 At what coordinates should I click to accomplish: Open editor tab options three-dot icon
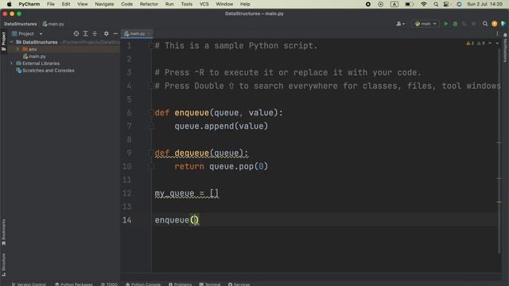click(497, 33)
